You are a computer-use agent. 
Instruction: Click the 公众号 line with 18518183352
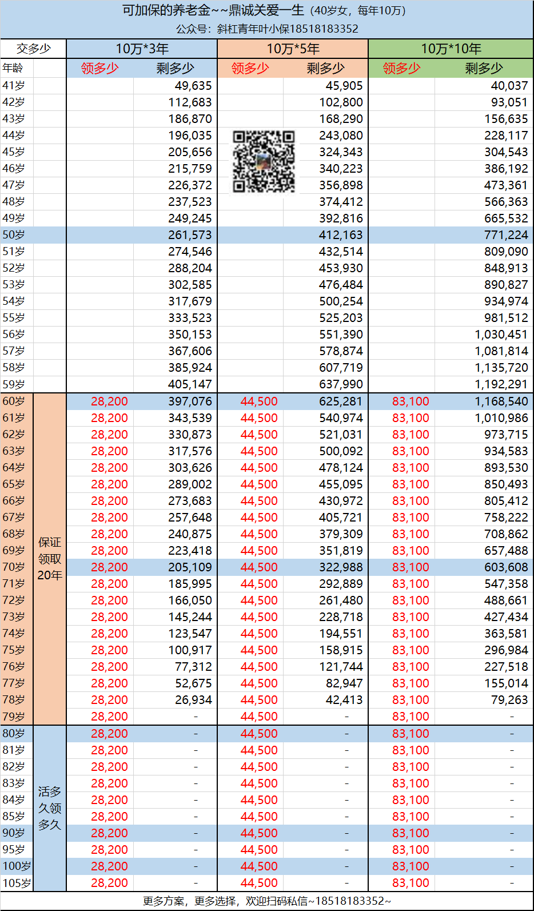tap(267, 29)
